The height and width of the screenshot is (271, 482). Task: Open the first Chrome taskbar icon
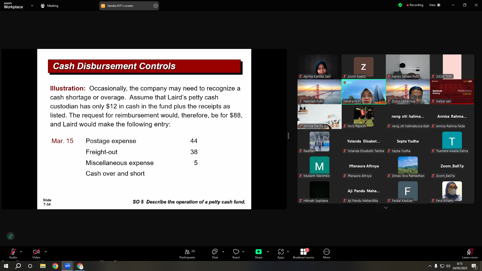coord(55,266)
